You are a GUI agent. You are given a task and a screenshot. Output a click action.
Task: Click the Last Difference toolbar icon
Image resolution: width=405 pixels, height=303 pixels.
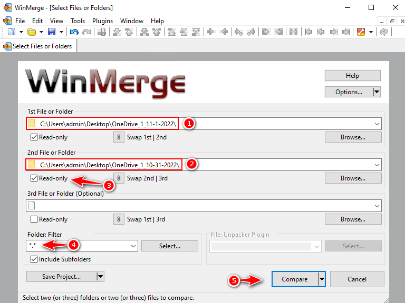pos(196,32)
